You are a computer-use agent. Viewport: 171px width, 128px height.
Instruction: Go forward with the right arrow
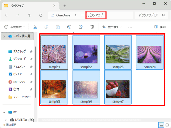18,15
